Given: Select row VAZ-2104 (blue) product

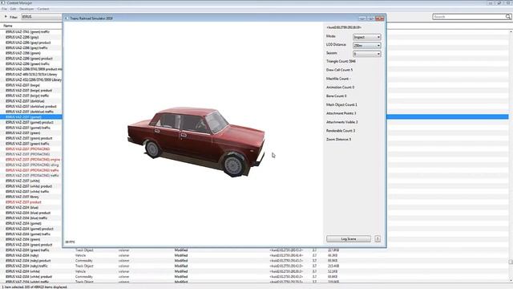Looking at the screenshot, I should click(x=28, y=213).
